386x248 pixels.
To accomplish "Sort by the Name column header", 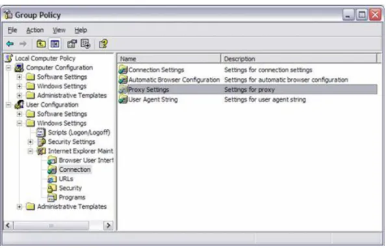I will pos(170,59).
